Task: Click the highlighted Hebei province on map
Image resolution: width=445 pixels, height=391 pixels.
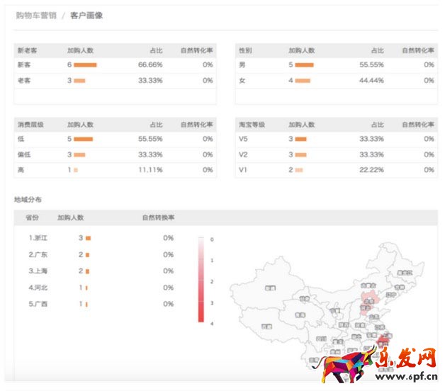Action: [367, 298]
